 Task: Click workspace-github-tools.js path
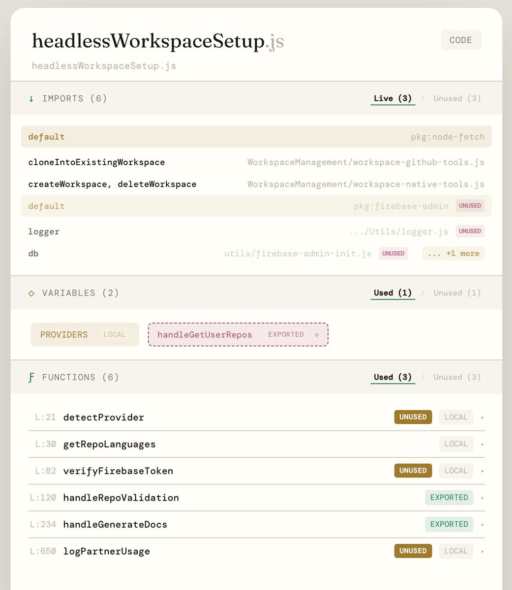365,162
